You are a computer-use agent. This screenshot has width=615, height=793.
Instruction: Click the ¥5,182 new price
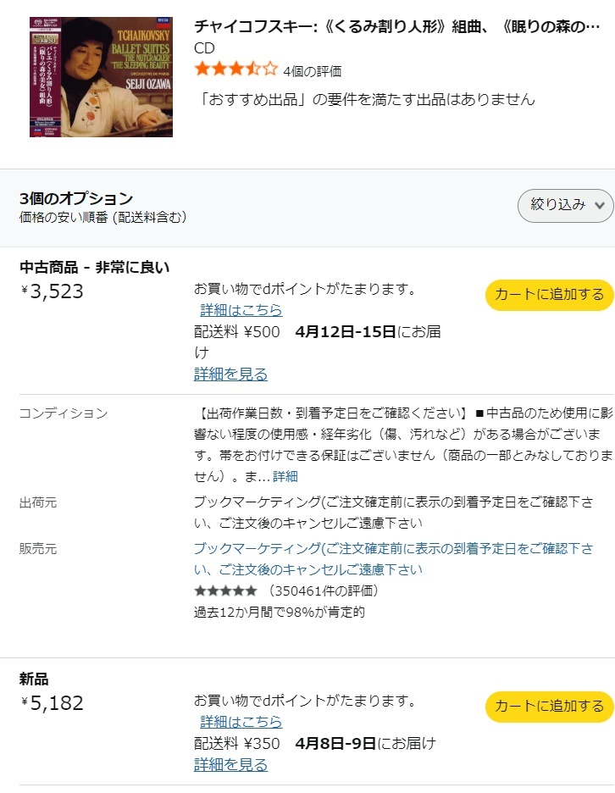click(52, 703)
